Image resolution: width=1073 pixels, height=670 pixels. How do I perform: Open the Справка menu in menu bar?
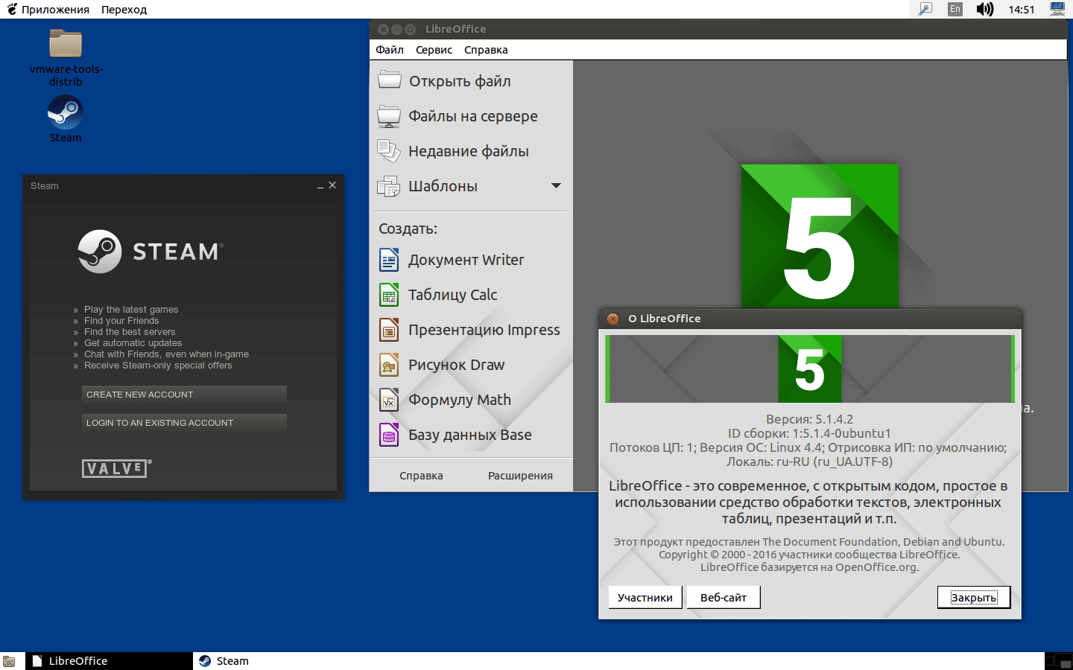(x=486, y=50)
